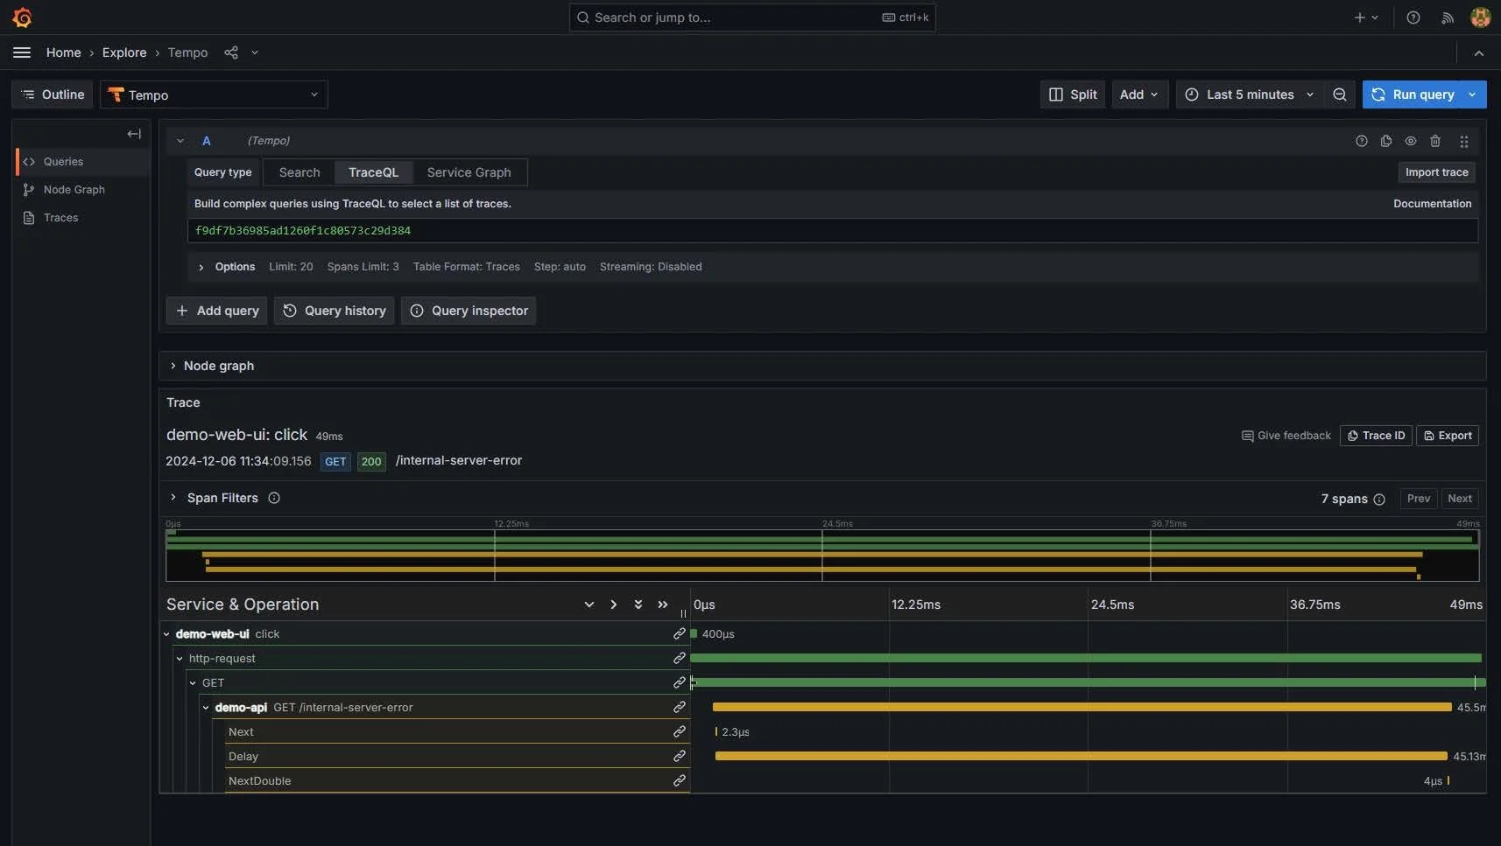Click the TraceQL query editor field
Screen dimensions: 1501x846
click(x=832, y=231)
